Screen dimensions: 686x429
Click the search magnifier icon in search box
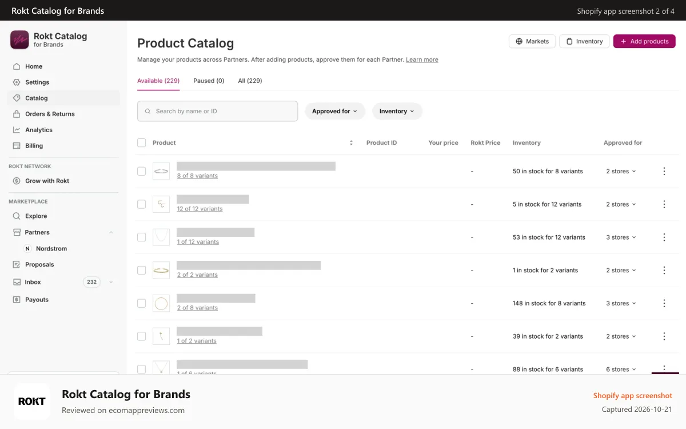coord(148,112)
